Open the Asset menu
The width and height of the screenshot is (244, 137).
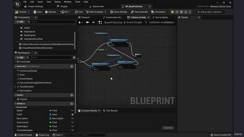[40, 2]
